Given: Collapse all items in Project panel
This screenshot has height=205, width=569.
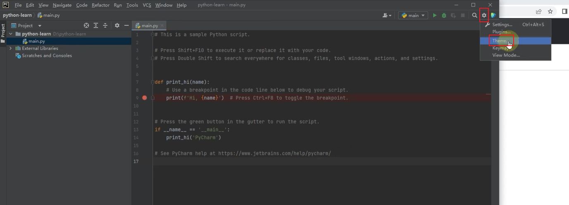Looking at the screenshot, I should pyautogui.click(x=105, y=26).
